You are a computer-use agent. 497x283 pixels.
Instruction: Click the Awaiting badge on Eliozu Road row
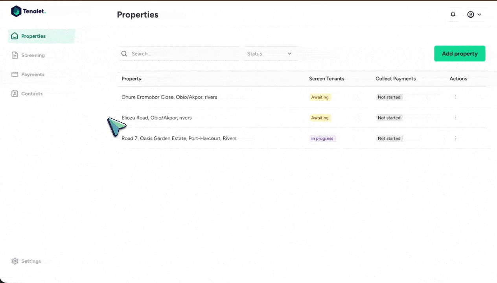click(x=320, y=118)
